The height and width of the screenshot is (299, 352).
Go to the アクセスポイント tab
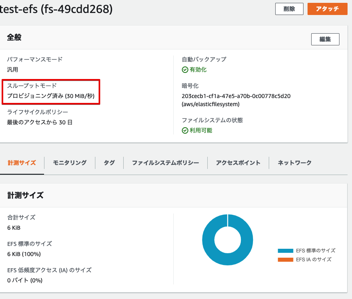click(x=238, y=162)
